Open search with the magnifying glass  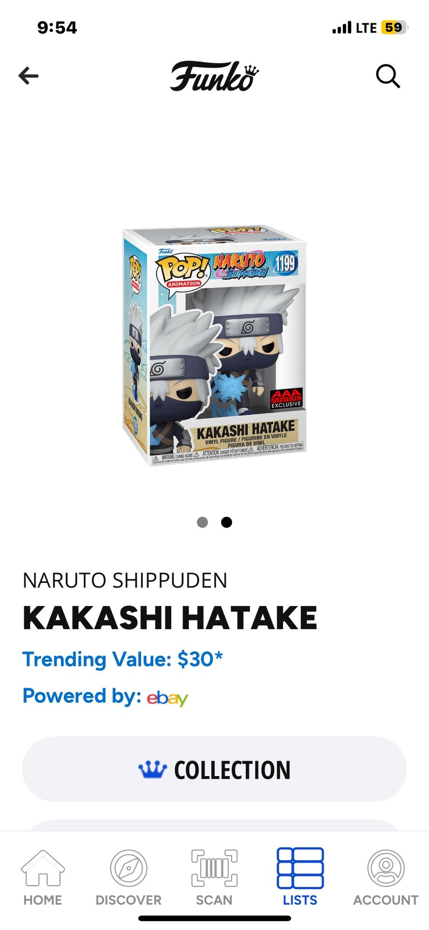(x=388, y=76)
